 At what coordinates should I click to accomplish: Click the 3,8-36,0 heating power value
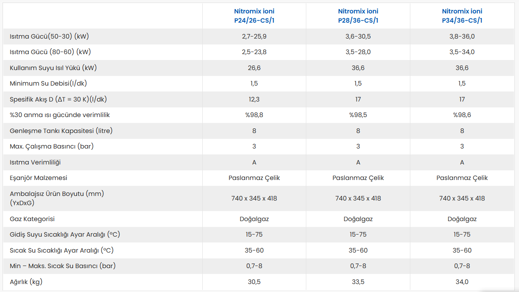coord(462,36)
